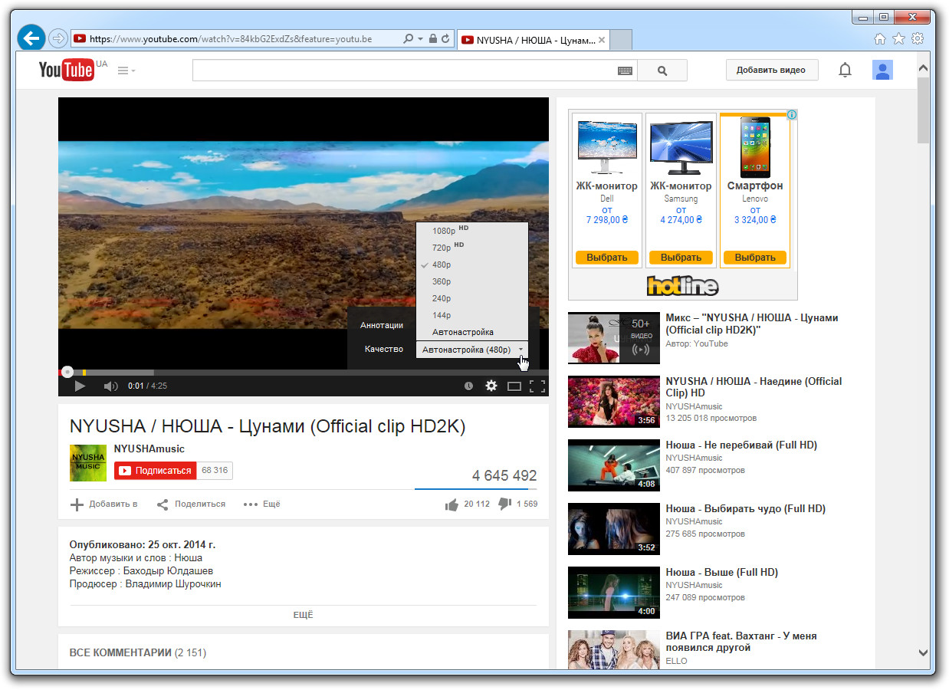Like the video with thumbs up

click(452, 504)
